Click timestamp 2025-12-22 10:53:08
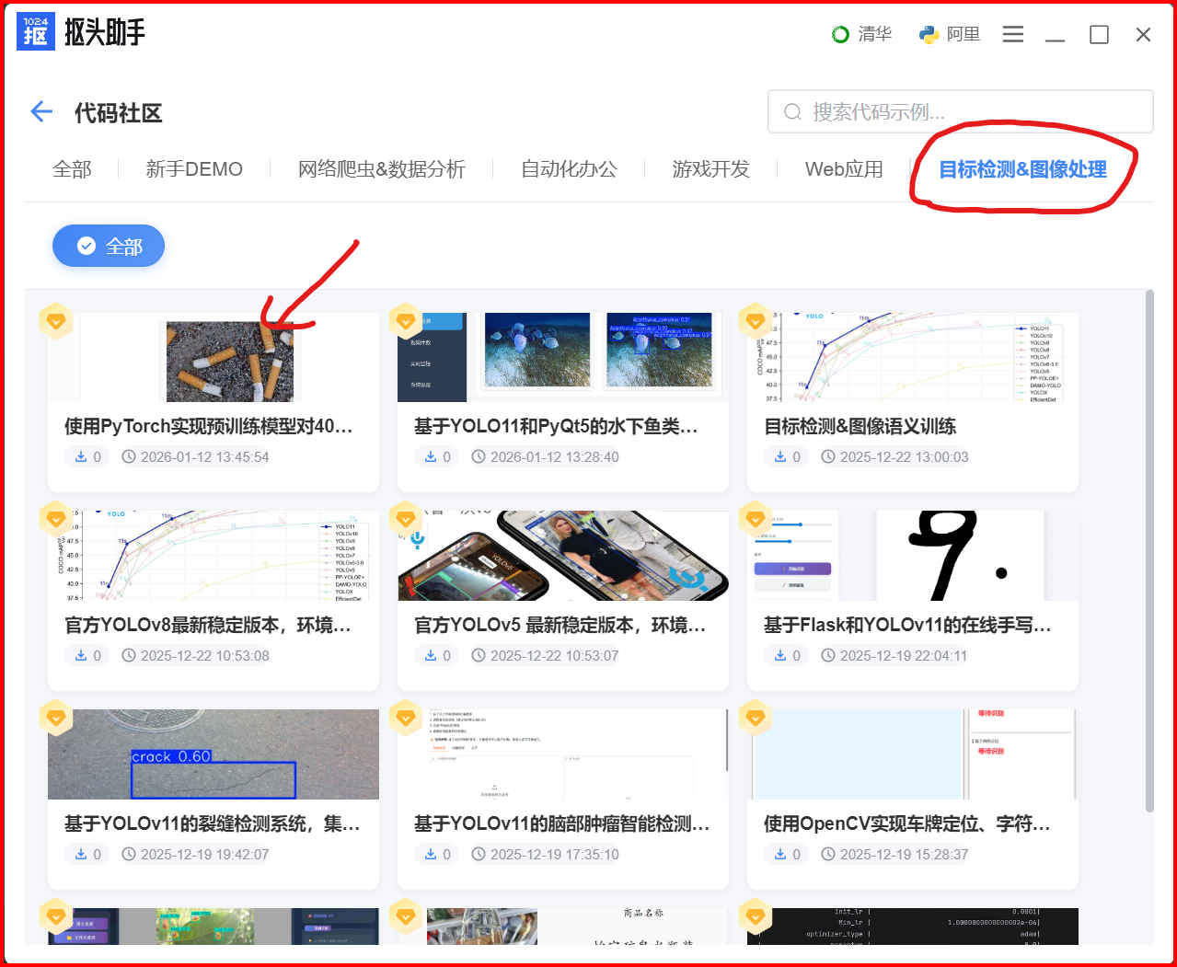Image resolution: width=1177 pixels, height=967 pixels. [x=205, y=655]
